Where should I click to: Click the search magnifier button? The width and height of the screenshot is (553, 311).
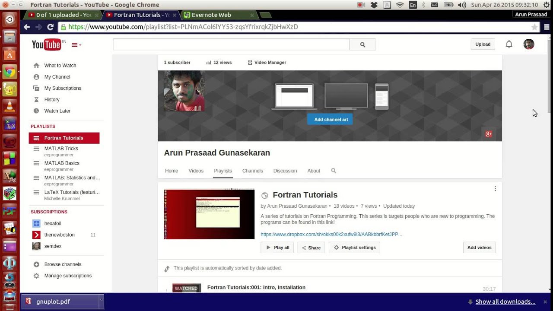pyautogui.click(x=362, y=44)
